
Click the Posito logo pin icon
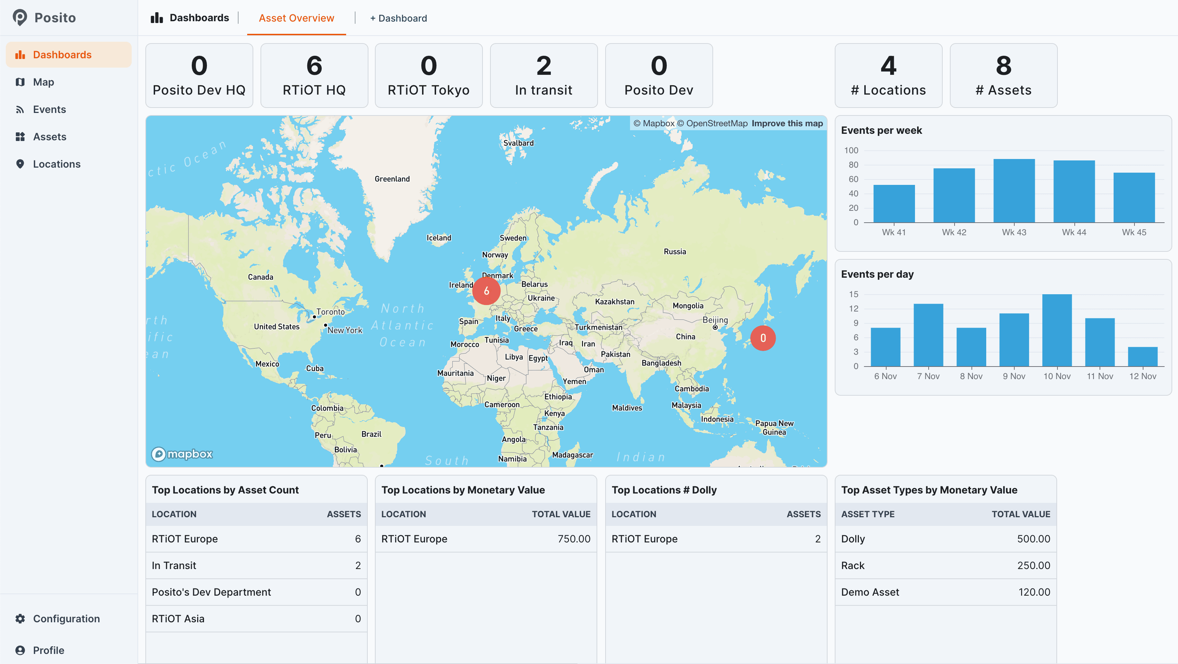pyautogui.click(x=20, y=17)
